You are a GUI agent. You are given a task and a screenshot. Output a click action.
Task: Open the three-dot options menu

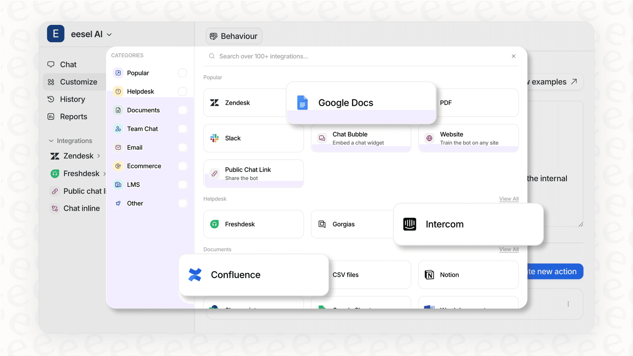tap(568, 304)
